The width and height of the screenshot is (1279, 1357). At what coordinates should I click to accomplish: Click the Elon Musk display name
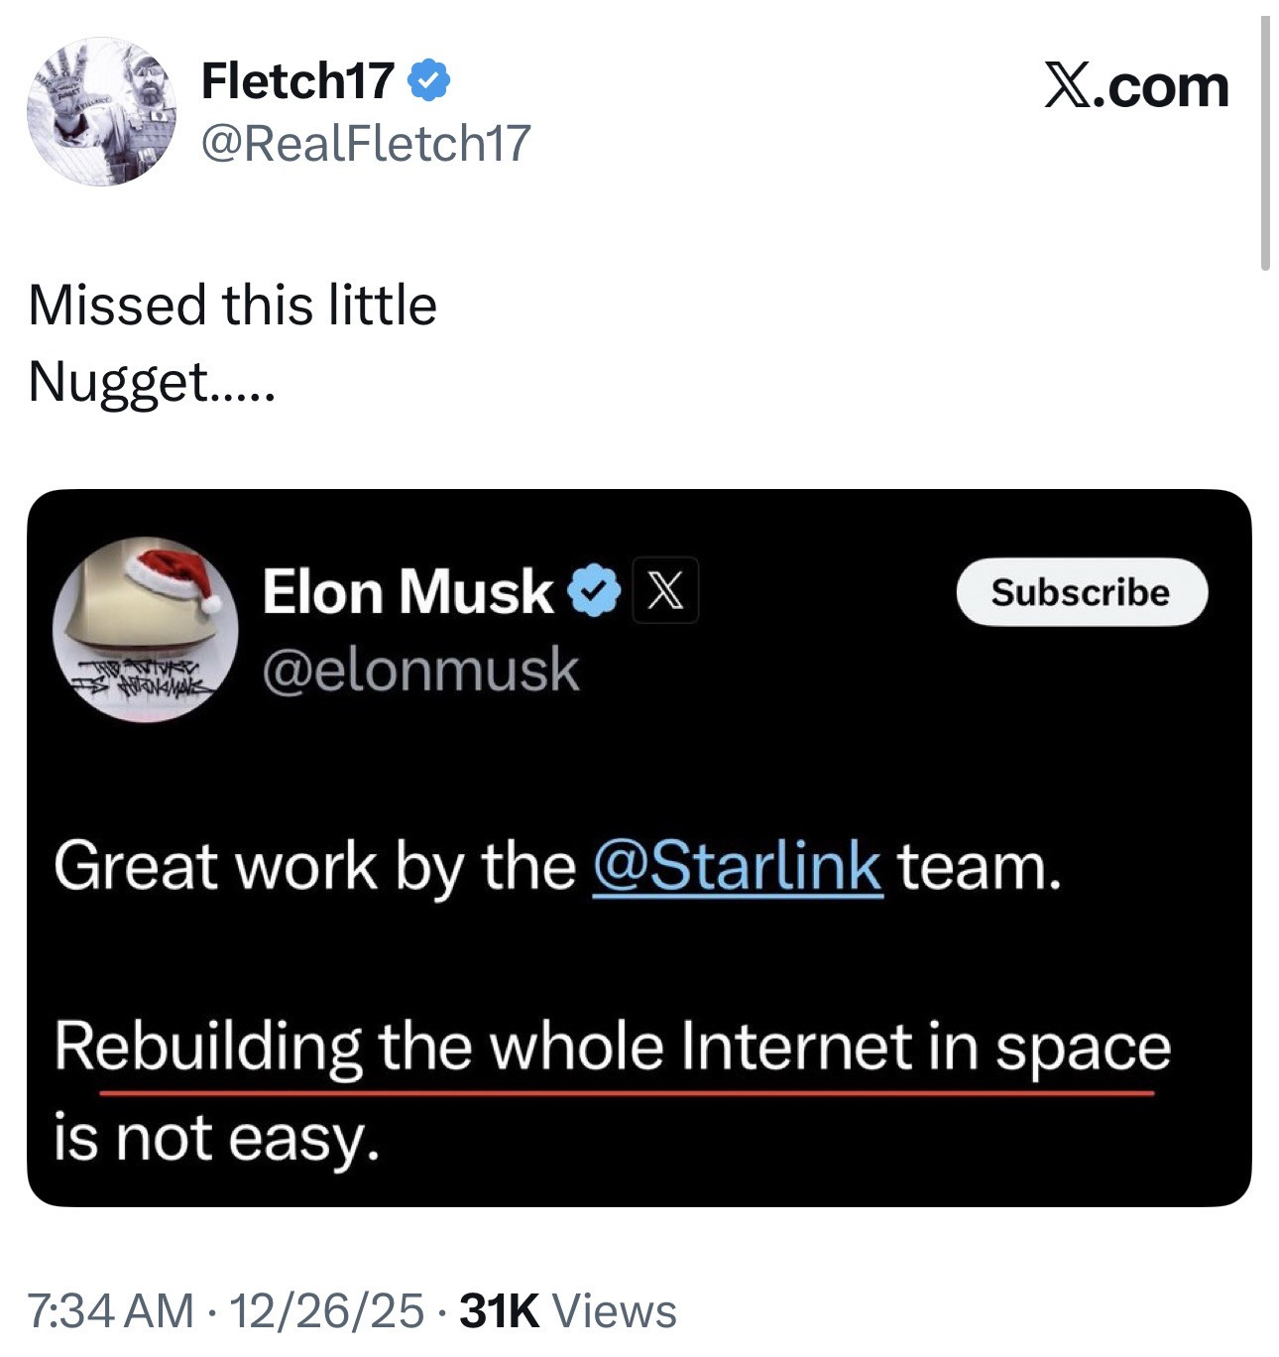click(407, 592)
